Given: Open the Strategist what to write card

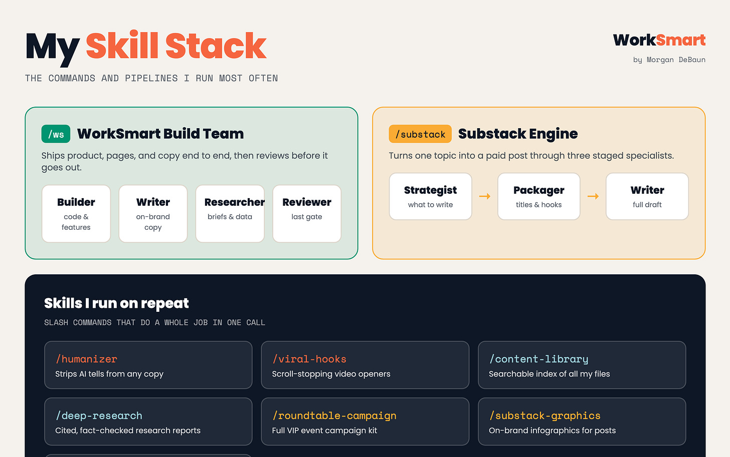Looking at the screenshot, I should coord(431,196).
